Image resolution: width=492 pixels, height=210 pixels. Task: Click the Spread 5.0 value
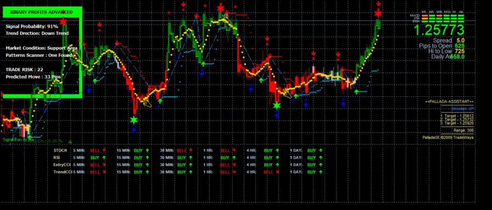[x=461, y=40]
